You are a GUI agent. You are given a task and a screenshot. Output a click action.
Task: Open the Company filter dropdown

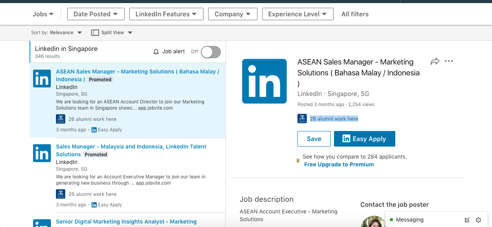point(233,14)
